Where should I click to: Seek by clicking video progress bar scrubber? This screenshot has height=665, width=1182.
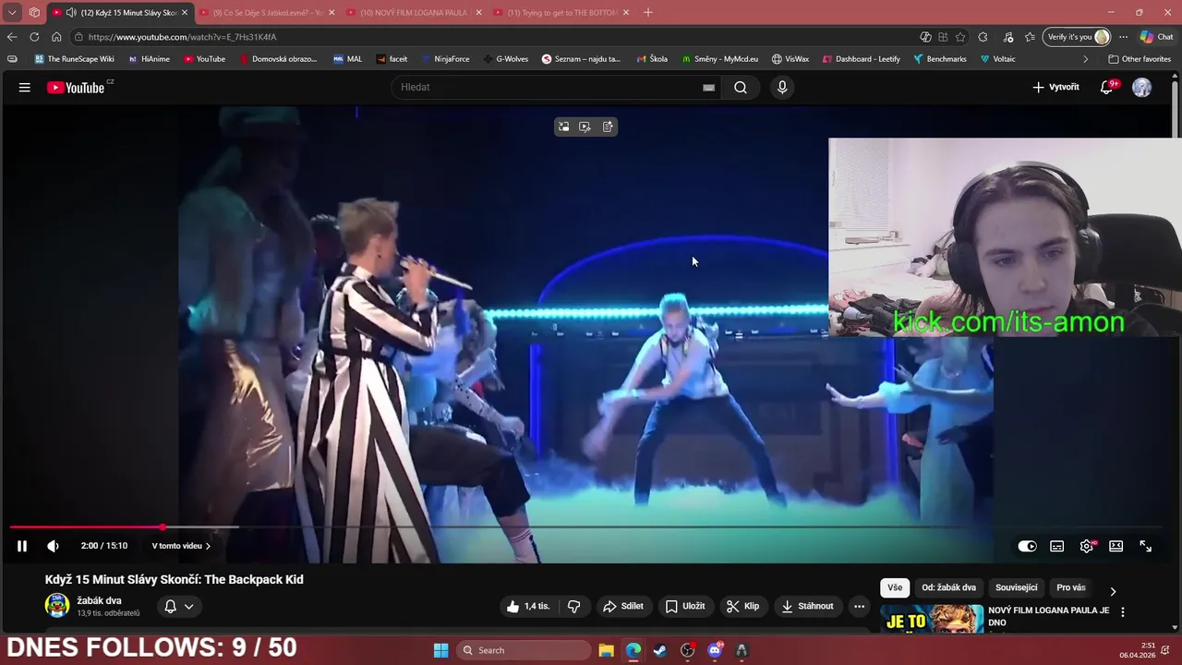[x=163, y=527]
